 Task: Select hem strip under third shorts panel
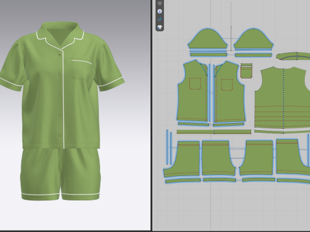pyautogui.click(x=259, y=180)
